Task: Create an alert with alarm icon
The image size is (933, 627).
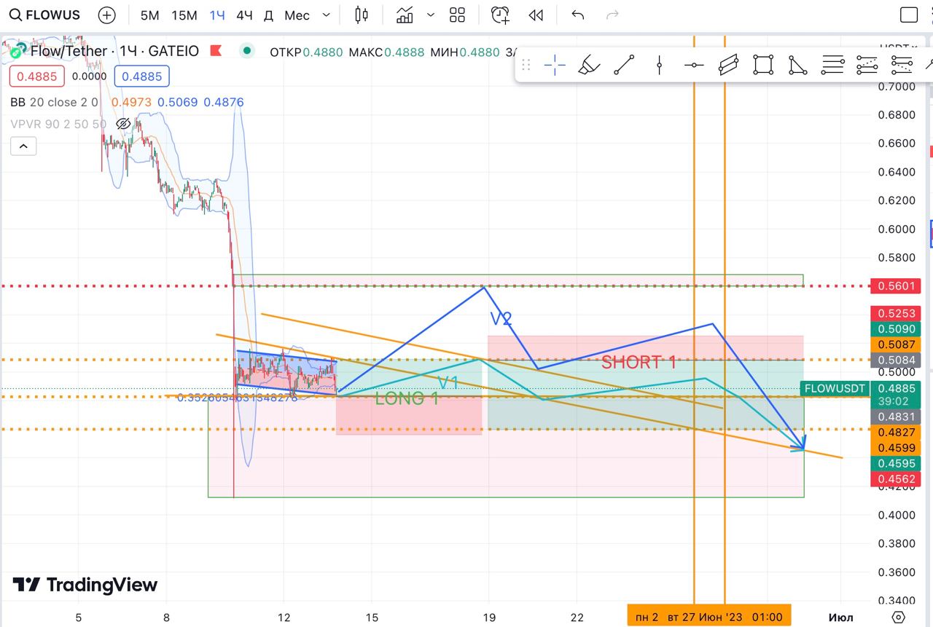Action: 500,15
